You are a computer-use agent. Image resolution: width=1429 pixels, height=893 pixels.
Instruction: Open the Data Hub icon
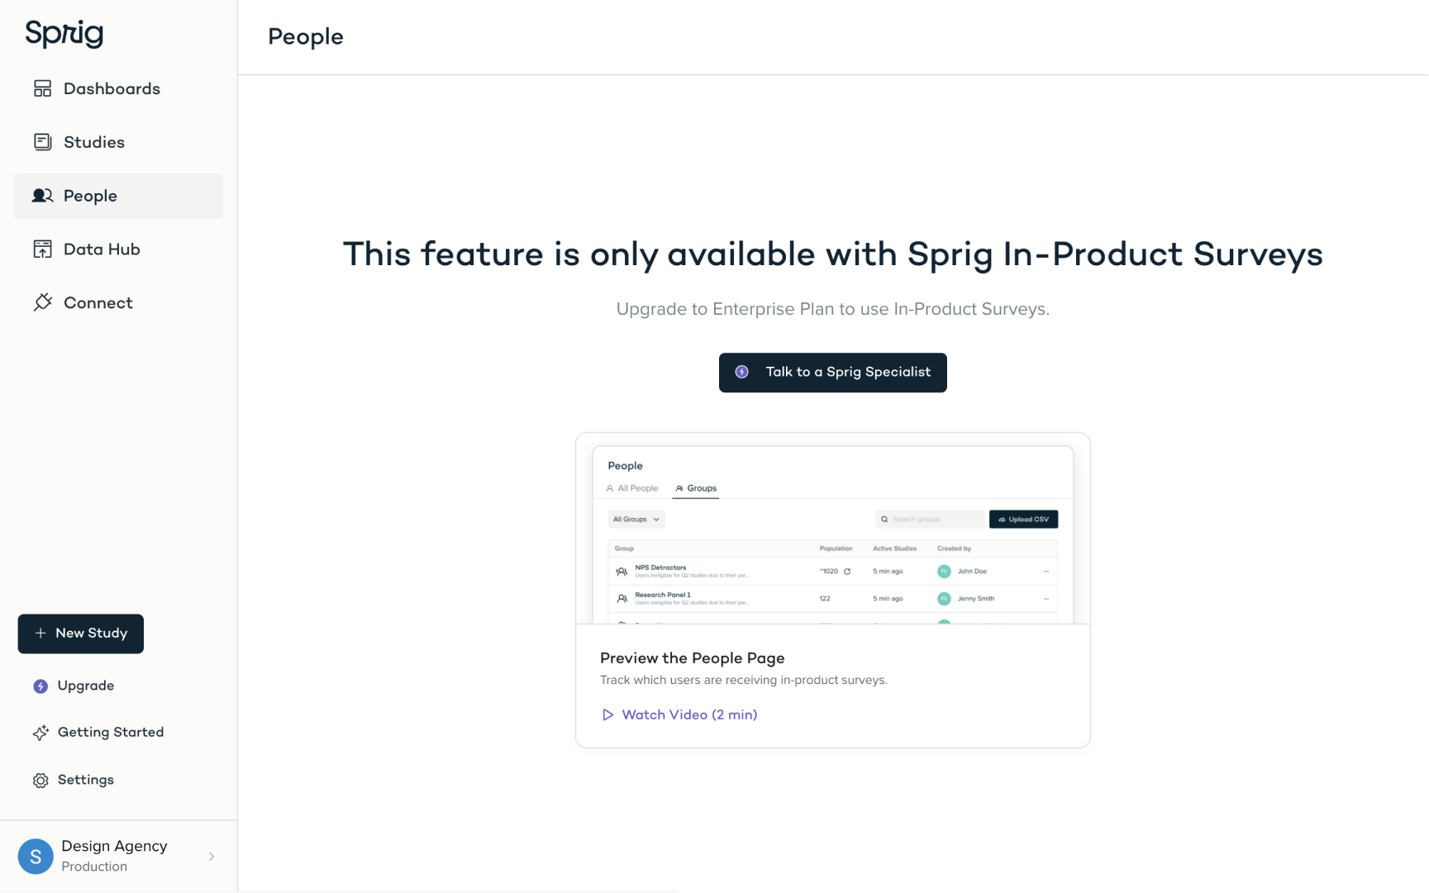[42, 249]
